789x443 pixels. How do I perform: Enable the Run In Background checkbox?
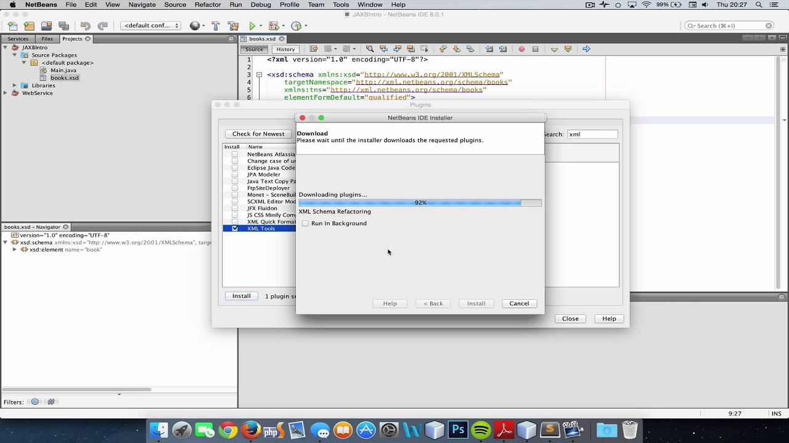click(x=305, y=223)
